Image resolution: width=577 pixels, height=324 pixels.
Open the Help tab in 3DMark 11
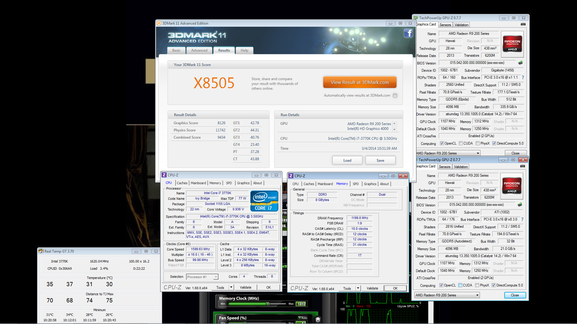click(244, 50)
